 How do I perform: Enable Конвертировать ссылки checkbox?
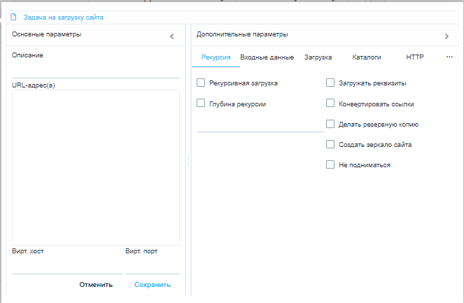tap(330, 104)
